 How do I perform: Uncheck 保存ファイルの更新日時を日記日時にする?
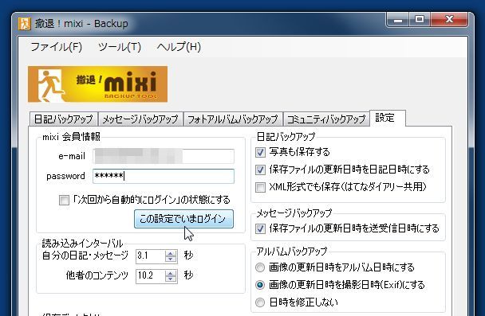pos(260,170)
